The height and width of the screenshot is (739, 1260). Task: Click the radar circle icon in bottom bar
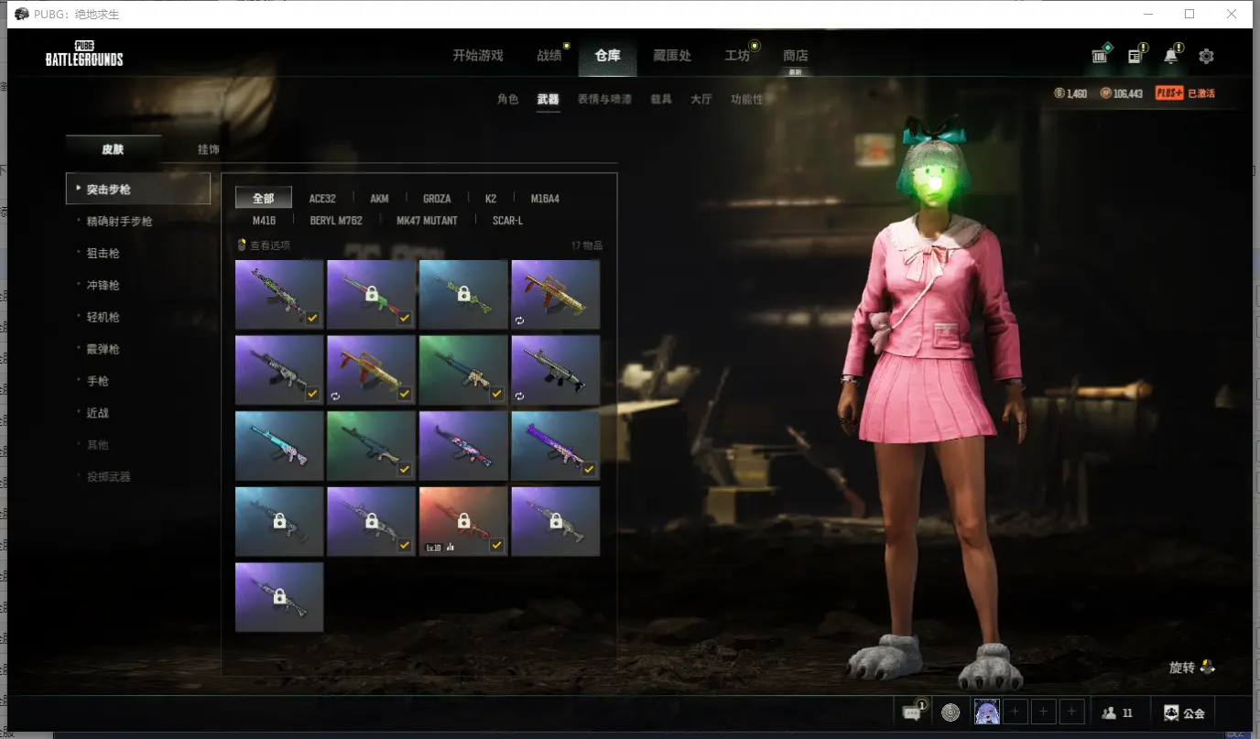[x=950, y=712]
